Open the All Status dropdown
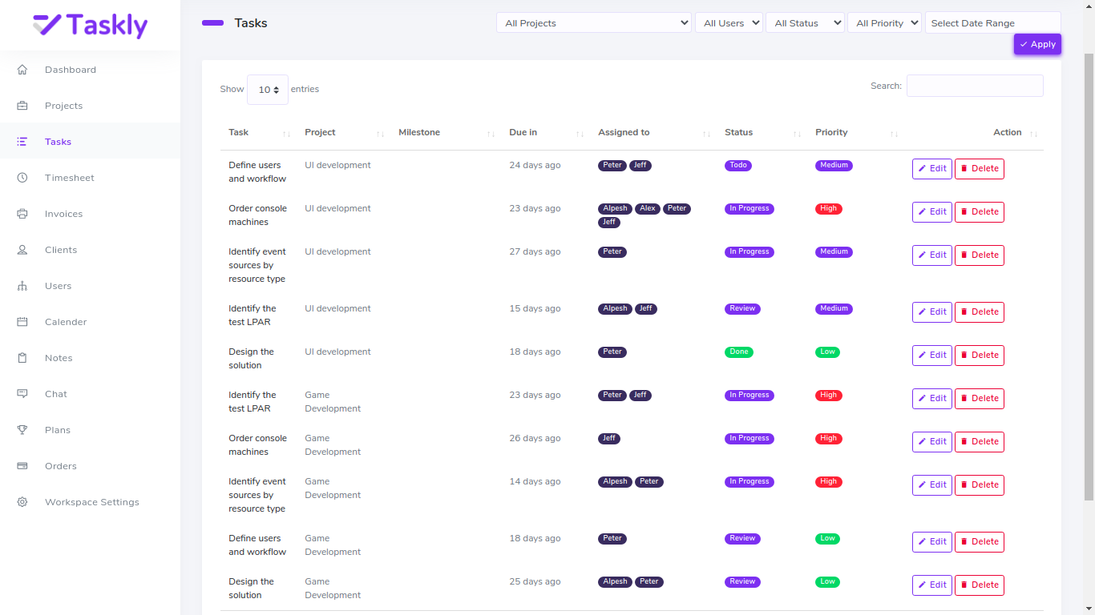The image size is (1095, 615). coord(805,22)
